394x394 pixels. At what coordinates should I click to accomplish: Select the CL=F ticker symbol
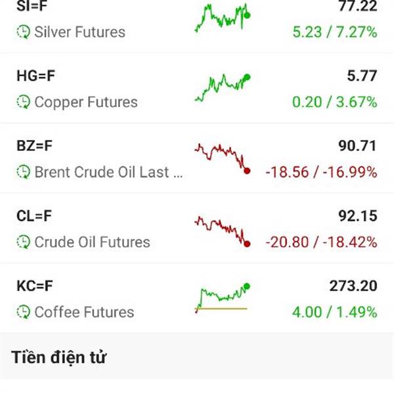click(x=35, y=216)
